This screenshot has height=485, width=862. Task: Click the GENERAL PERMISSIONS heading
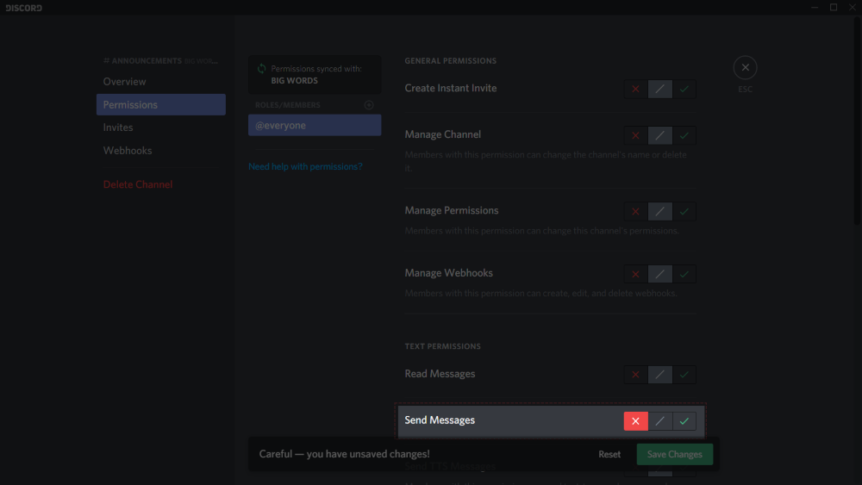[x=450, y=61]
